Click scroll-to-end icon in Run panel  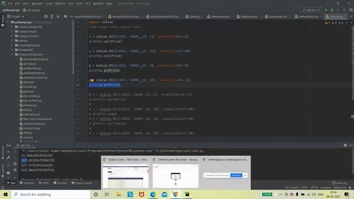(15, 170)
